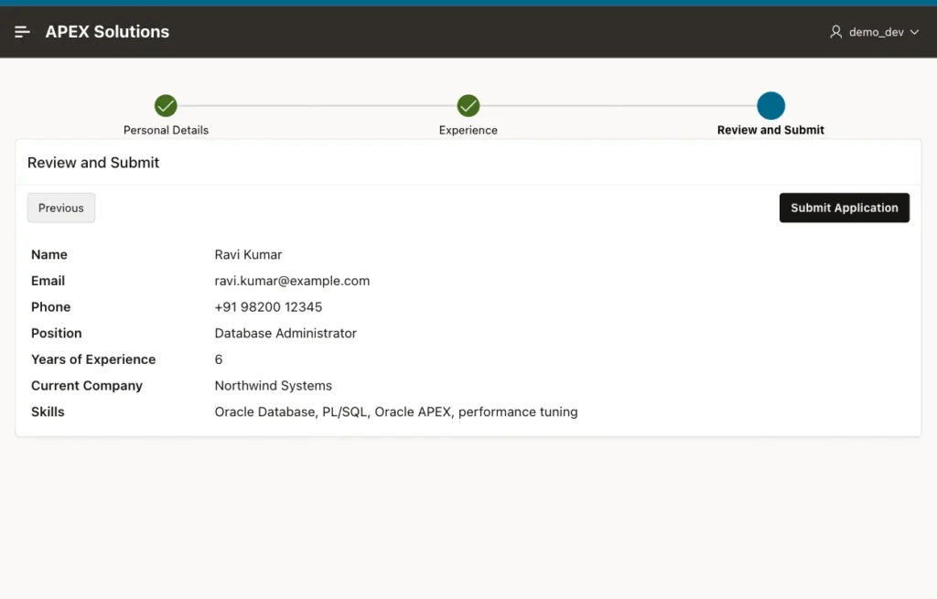The width and height of the screenshot is (937, 599).
Task: Click the APEX Solutions app title
Action: click(107, 32)
